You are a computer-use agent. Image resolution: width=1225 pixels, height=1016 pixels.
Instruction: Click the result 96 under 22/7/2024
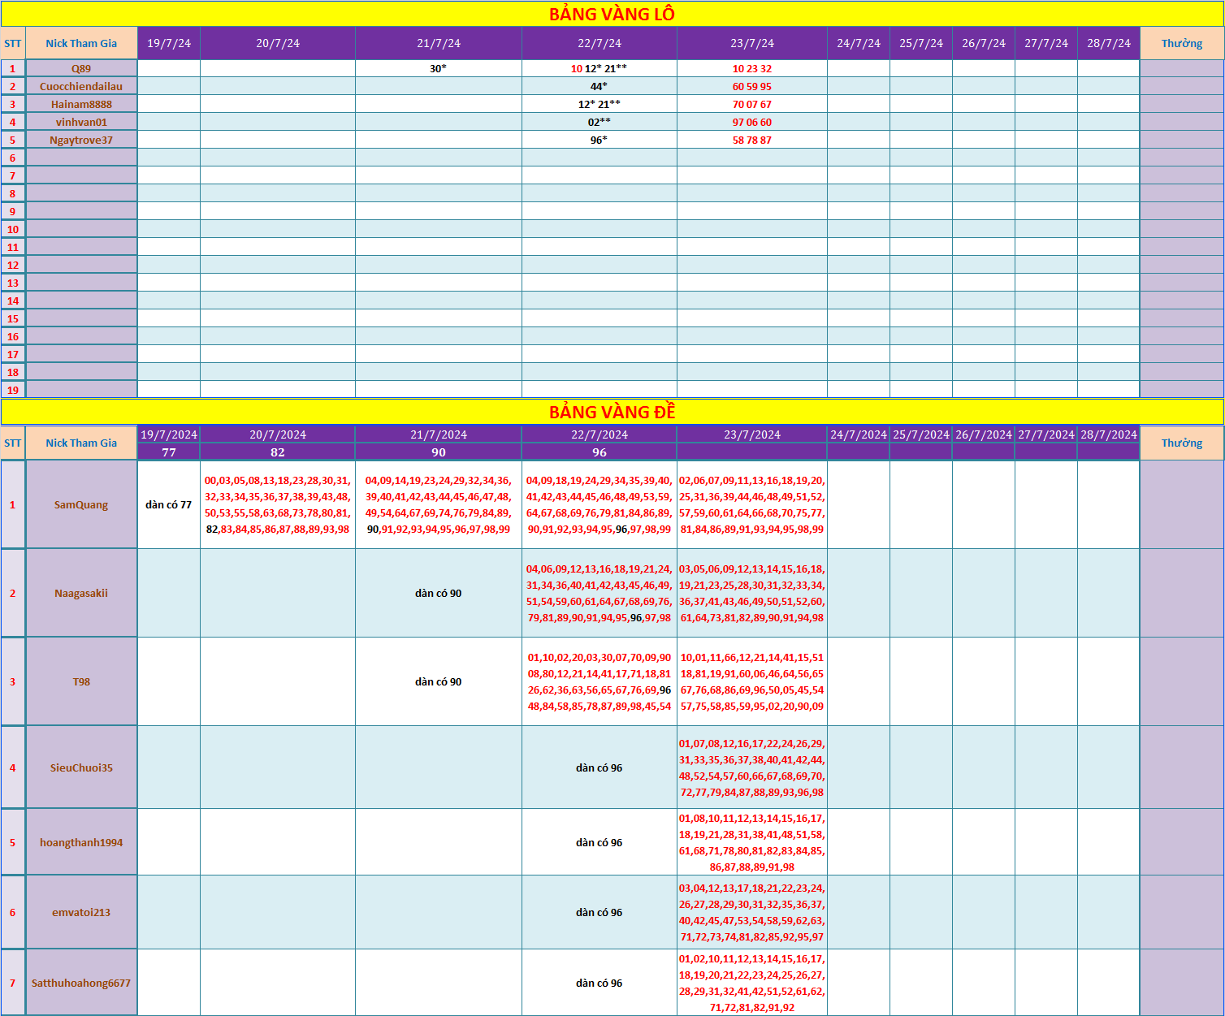click(x=600, y=452)
